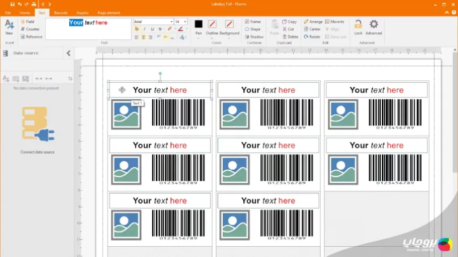458x257 pixels.
Task: Switch to the Home tab
Action: [x=25, y=13]
